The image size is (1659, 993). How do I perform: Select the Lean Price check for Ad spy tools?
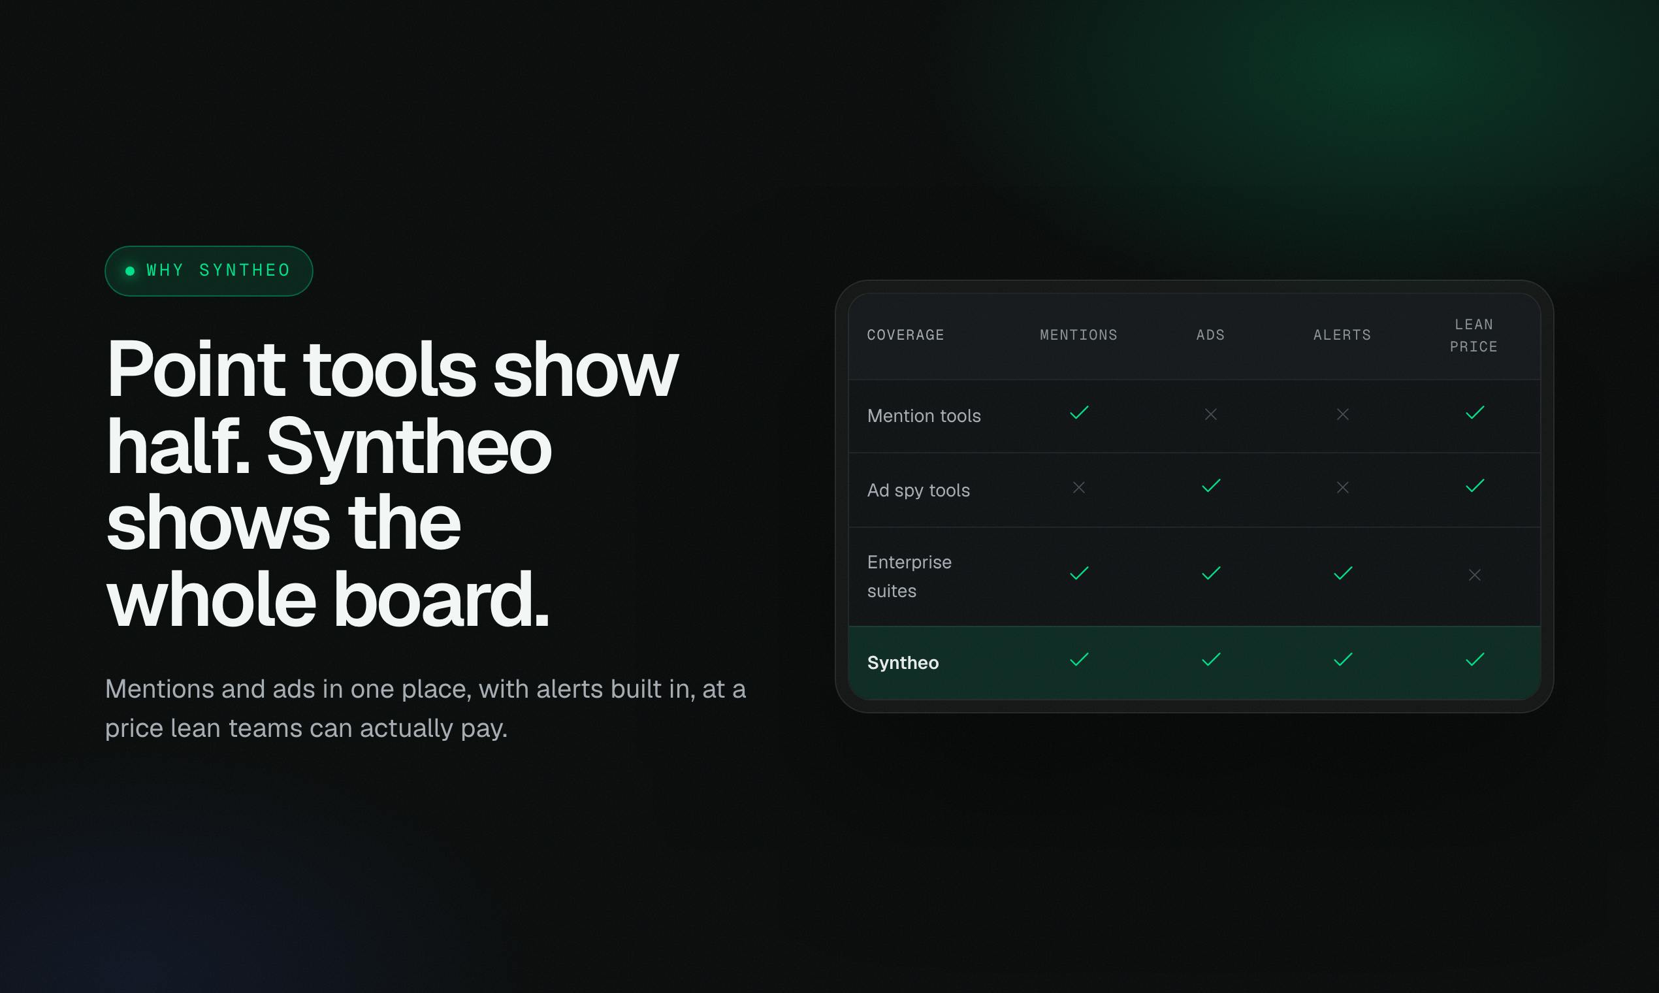[1474, 486]
